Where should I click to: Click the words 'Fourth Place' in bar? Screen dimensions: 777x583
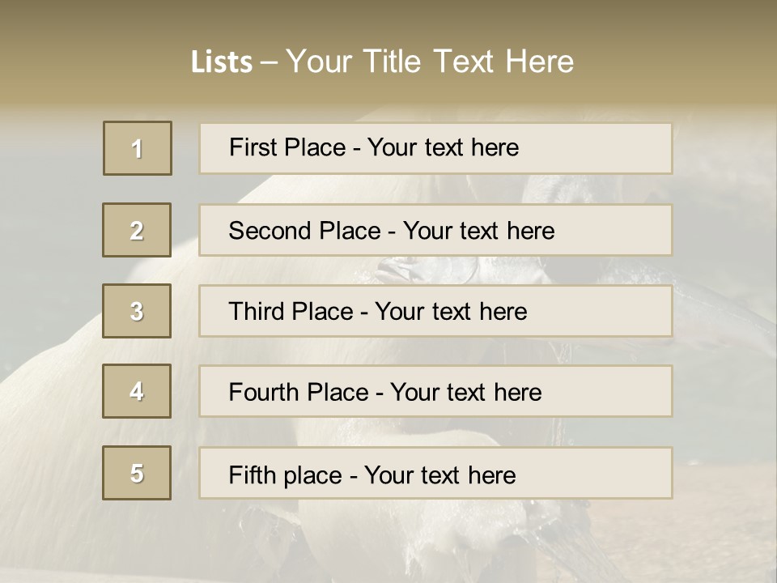[299, 392]
